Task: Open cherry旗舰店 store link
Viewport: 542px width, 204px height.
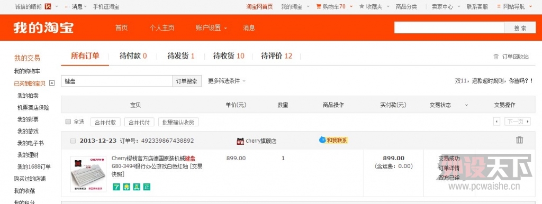Action: [261, 141]
